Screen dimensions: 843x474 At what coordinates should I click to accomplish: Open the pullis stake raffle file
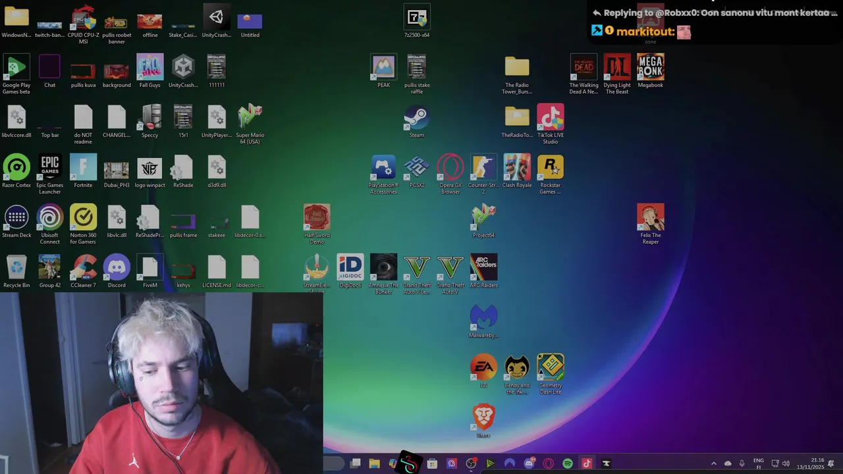point(417,74)
